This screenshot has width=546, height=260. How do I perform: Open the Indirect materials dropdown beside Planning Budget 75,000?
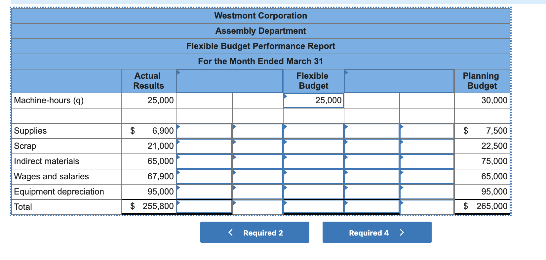(427, 161)
